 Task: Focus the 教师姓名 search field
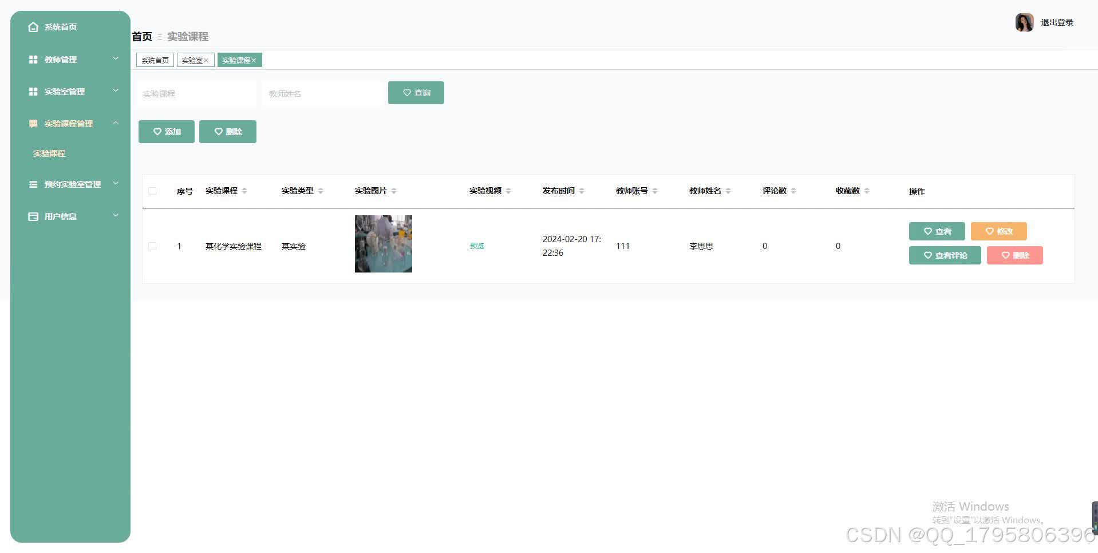[x=322, y=93]
